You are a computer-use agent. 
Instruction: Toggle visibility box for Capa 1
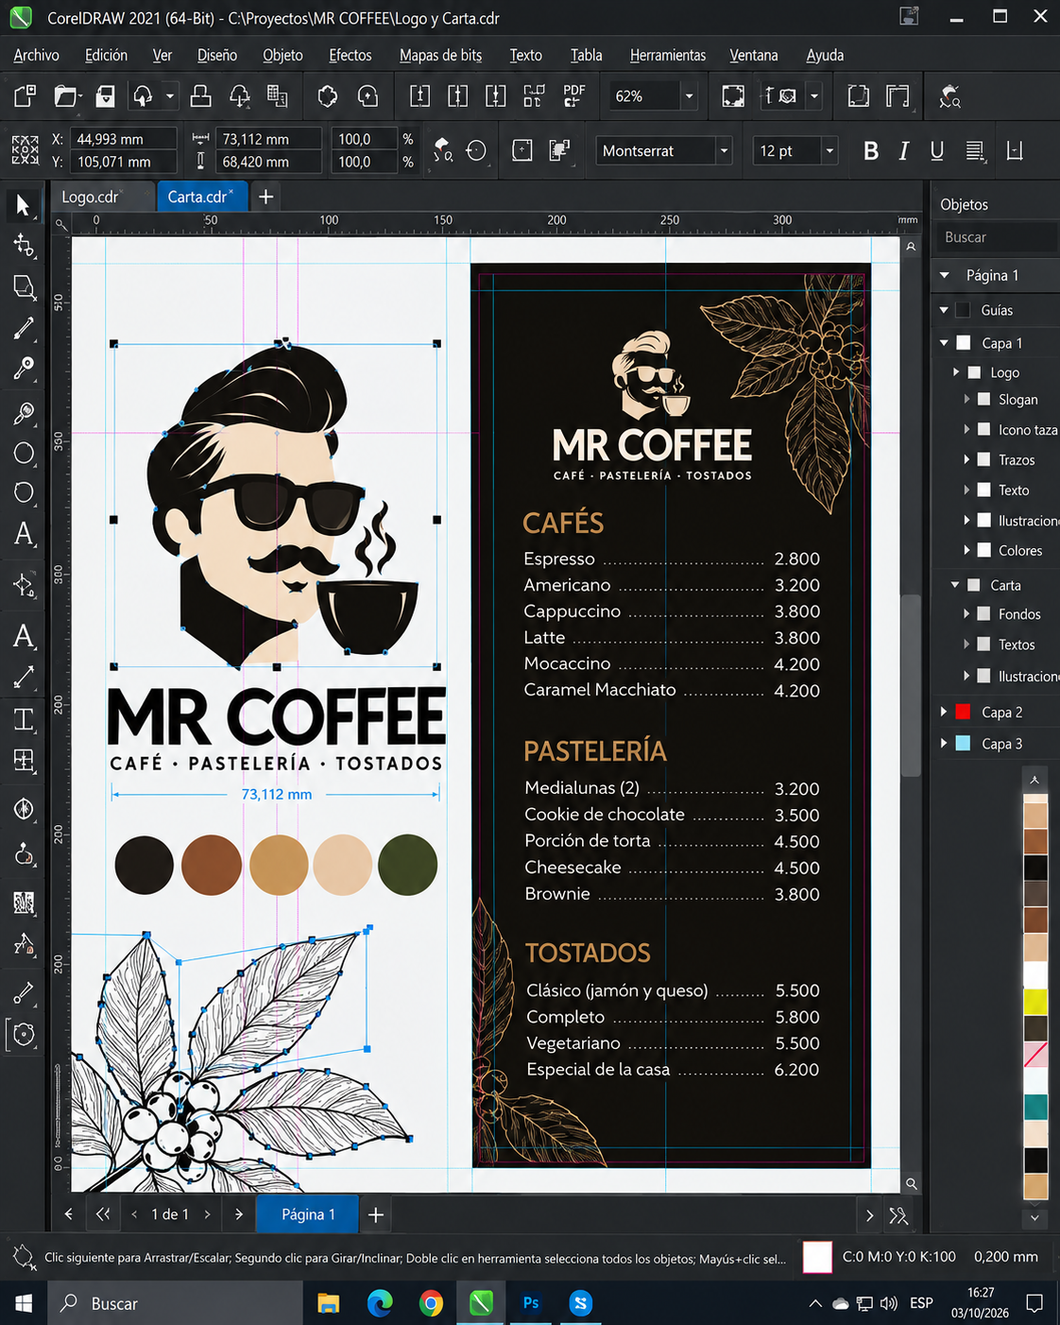[x=964, y=343]
